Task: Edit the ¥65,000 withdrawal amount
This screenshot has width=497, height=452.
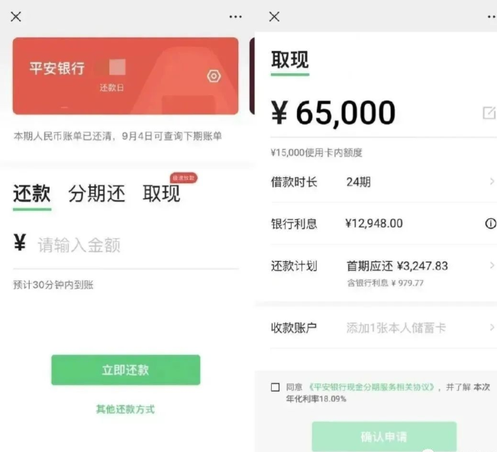Action: (x=489, y=113)
